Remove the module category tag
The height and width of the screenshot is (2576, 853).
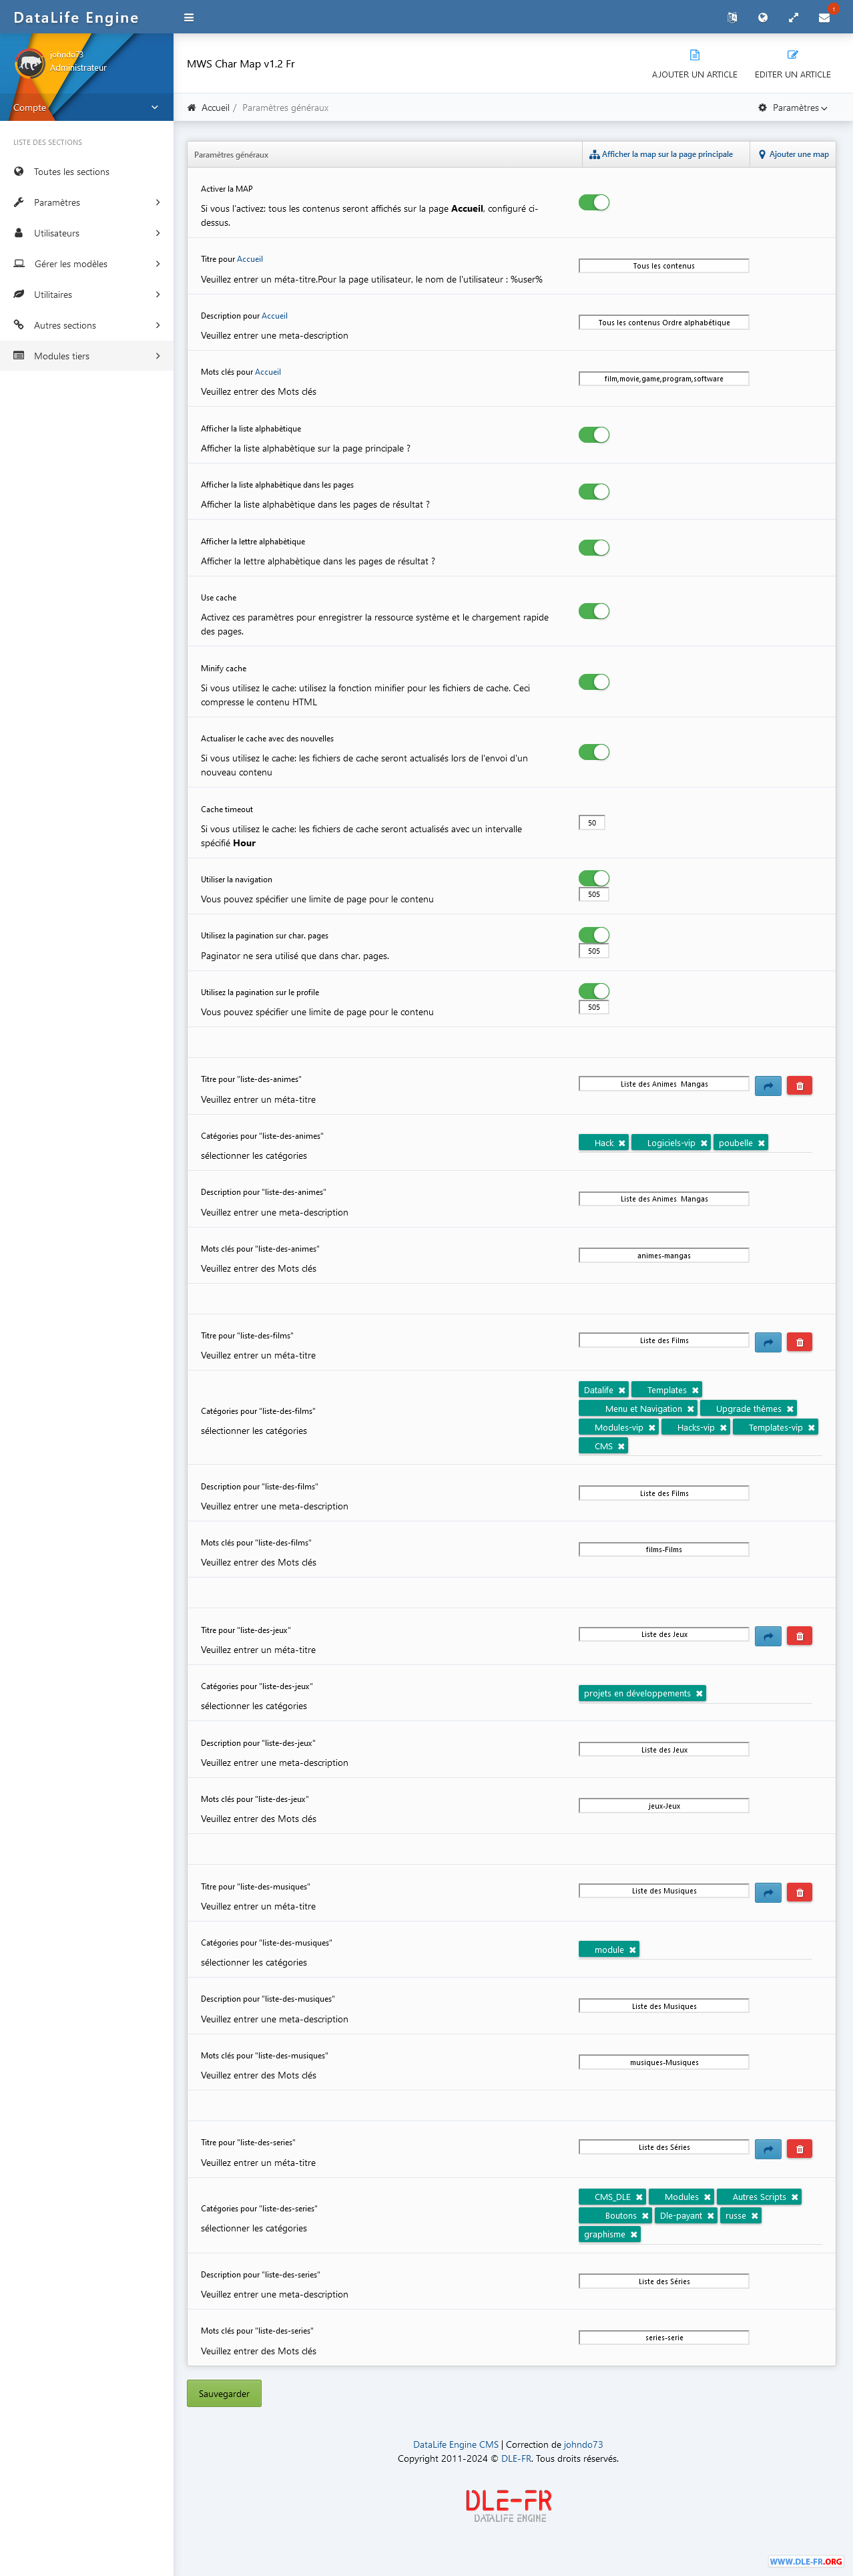[x=632, y=1950]
